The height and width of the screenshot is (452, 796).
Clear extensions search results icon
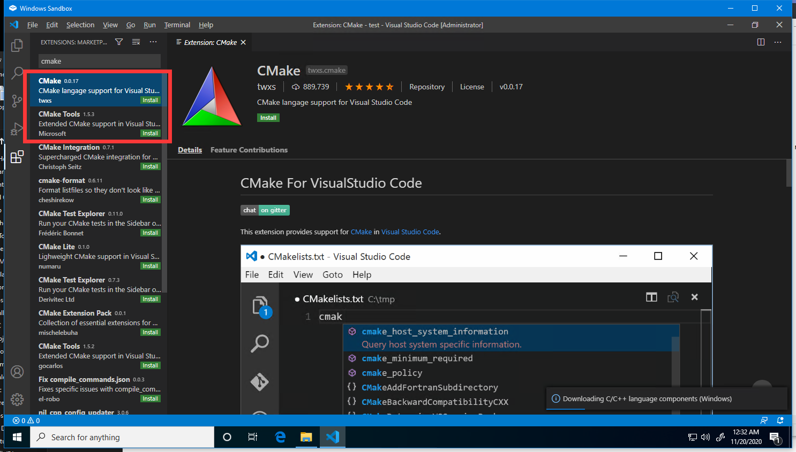pos(136,42)
